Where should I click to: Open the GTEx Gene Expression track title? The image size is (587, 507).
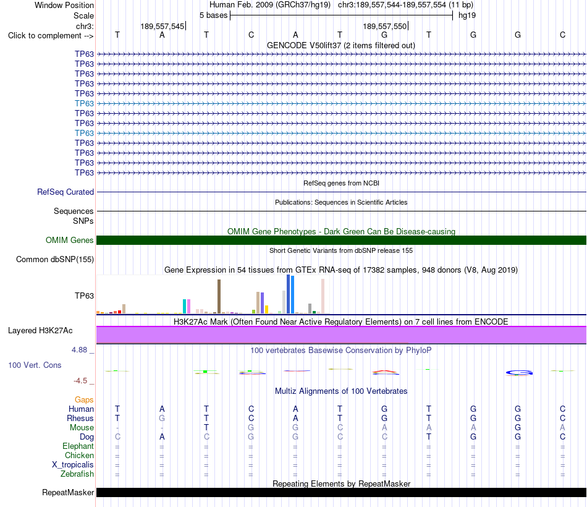pyautogui.click(x=341, y=270)
